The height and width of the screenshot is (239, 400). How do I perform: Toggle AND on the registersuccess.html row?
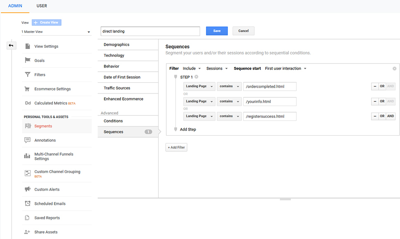coord(391,116)
